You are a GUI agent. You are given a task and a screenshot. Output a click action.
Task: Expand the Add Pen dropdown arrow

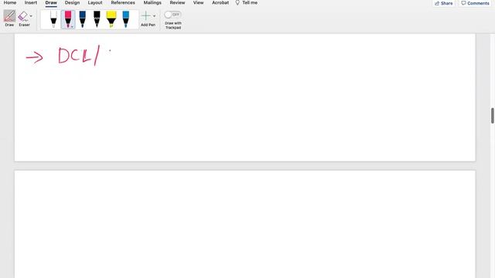pos(154,16)
